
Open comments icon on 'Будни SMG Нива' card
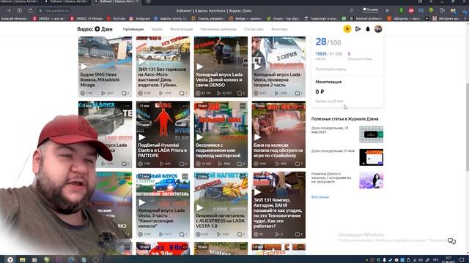click(x=124, y=94)
